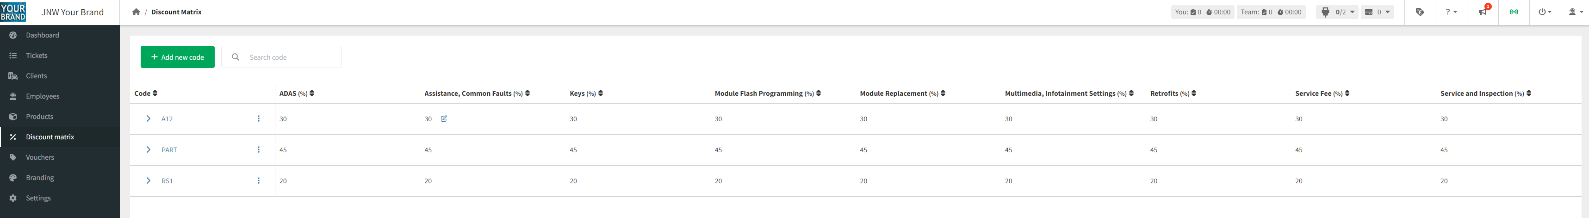Open the three-dot menu for A12
1589x218 pixels.
tap(259, 118)
